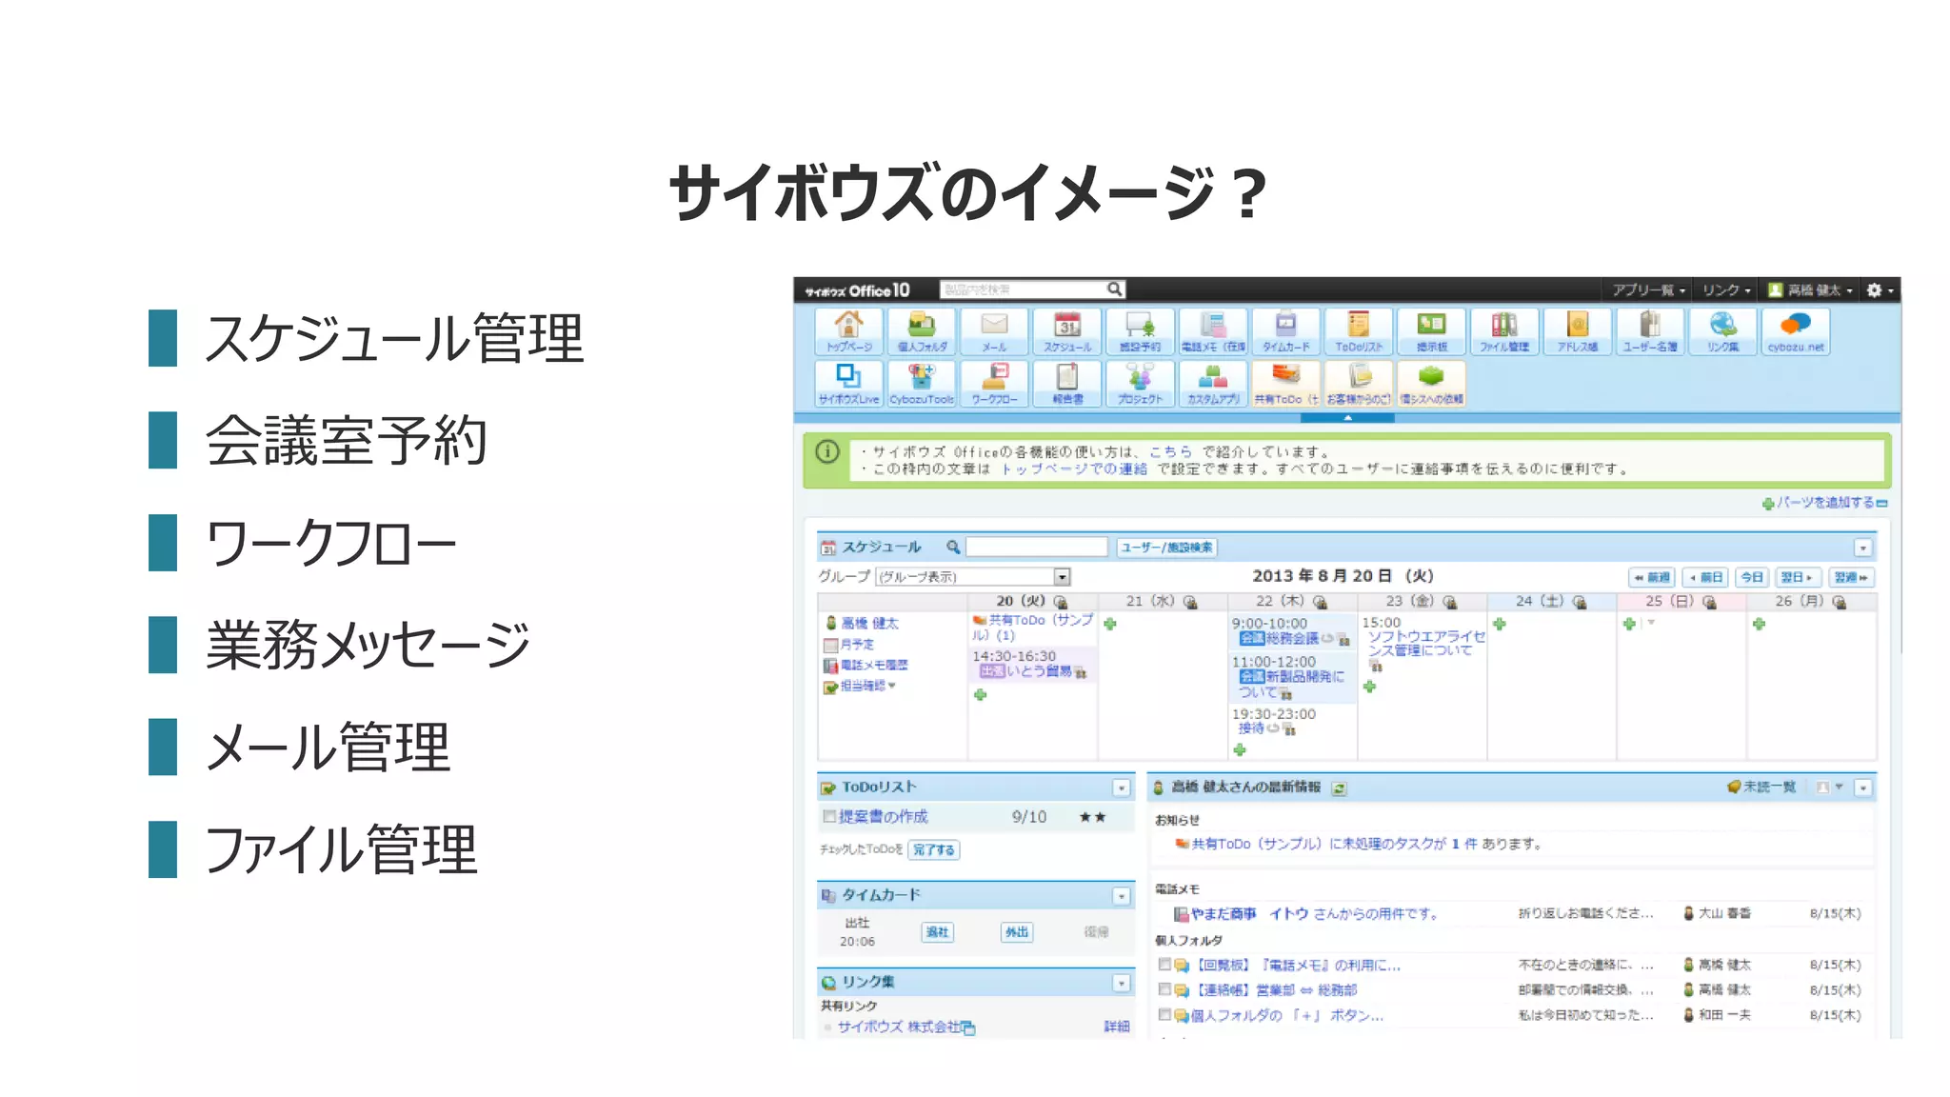
Task: Open the タイムカード toolbar icon
Action: [x=1285, y=331]
